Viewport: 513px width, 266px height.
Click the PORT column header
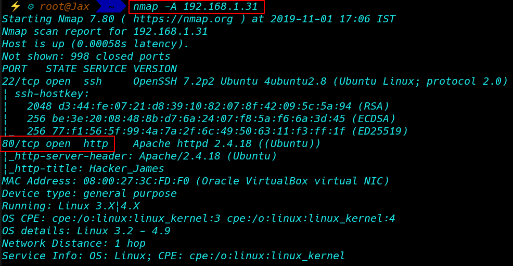15,69
